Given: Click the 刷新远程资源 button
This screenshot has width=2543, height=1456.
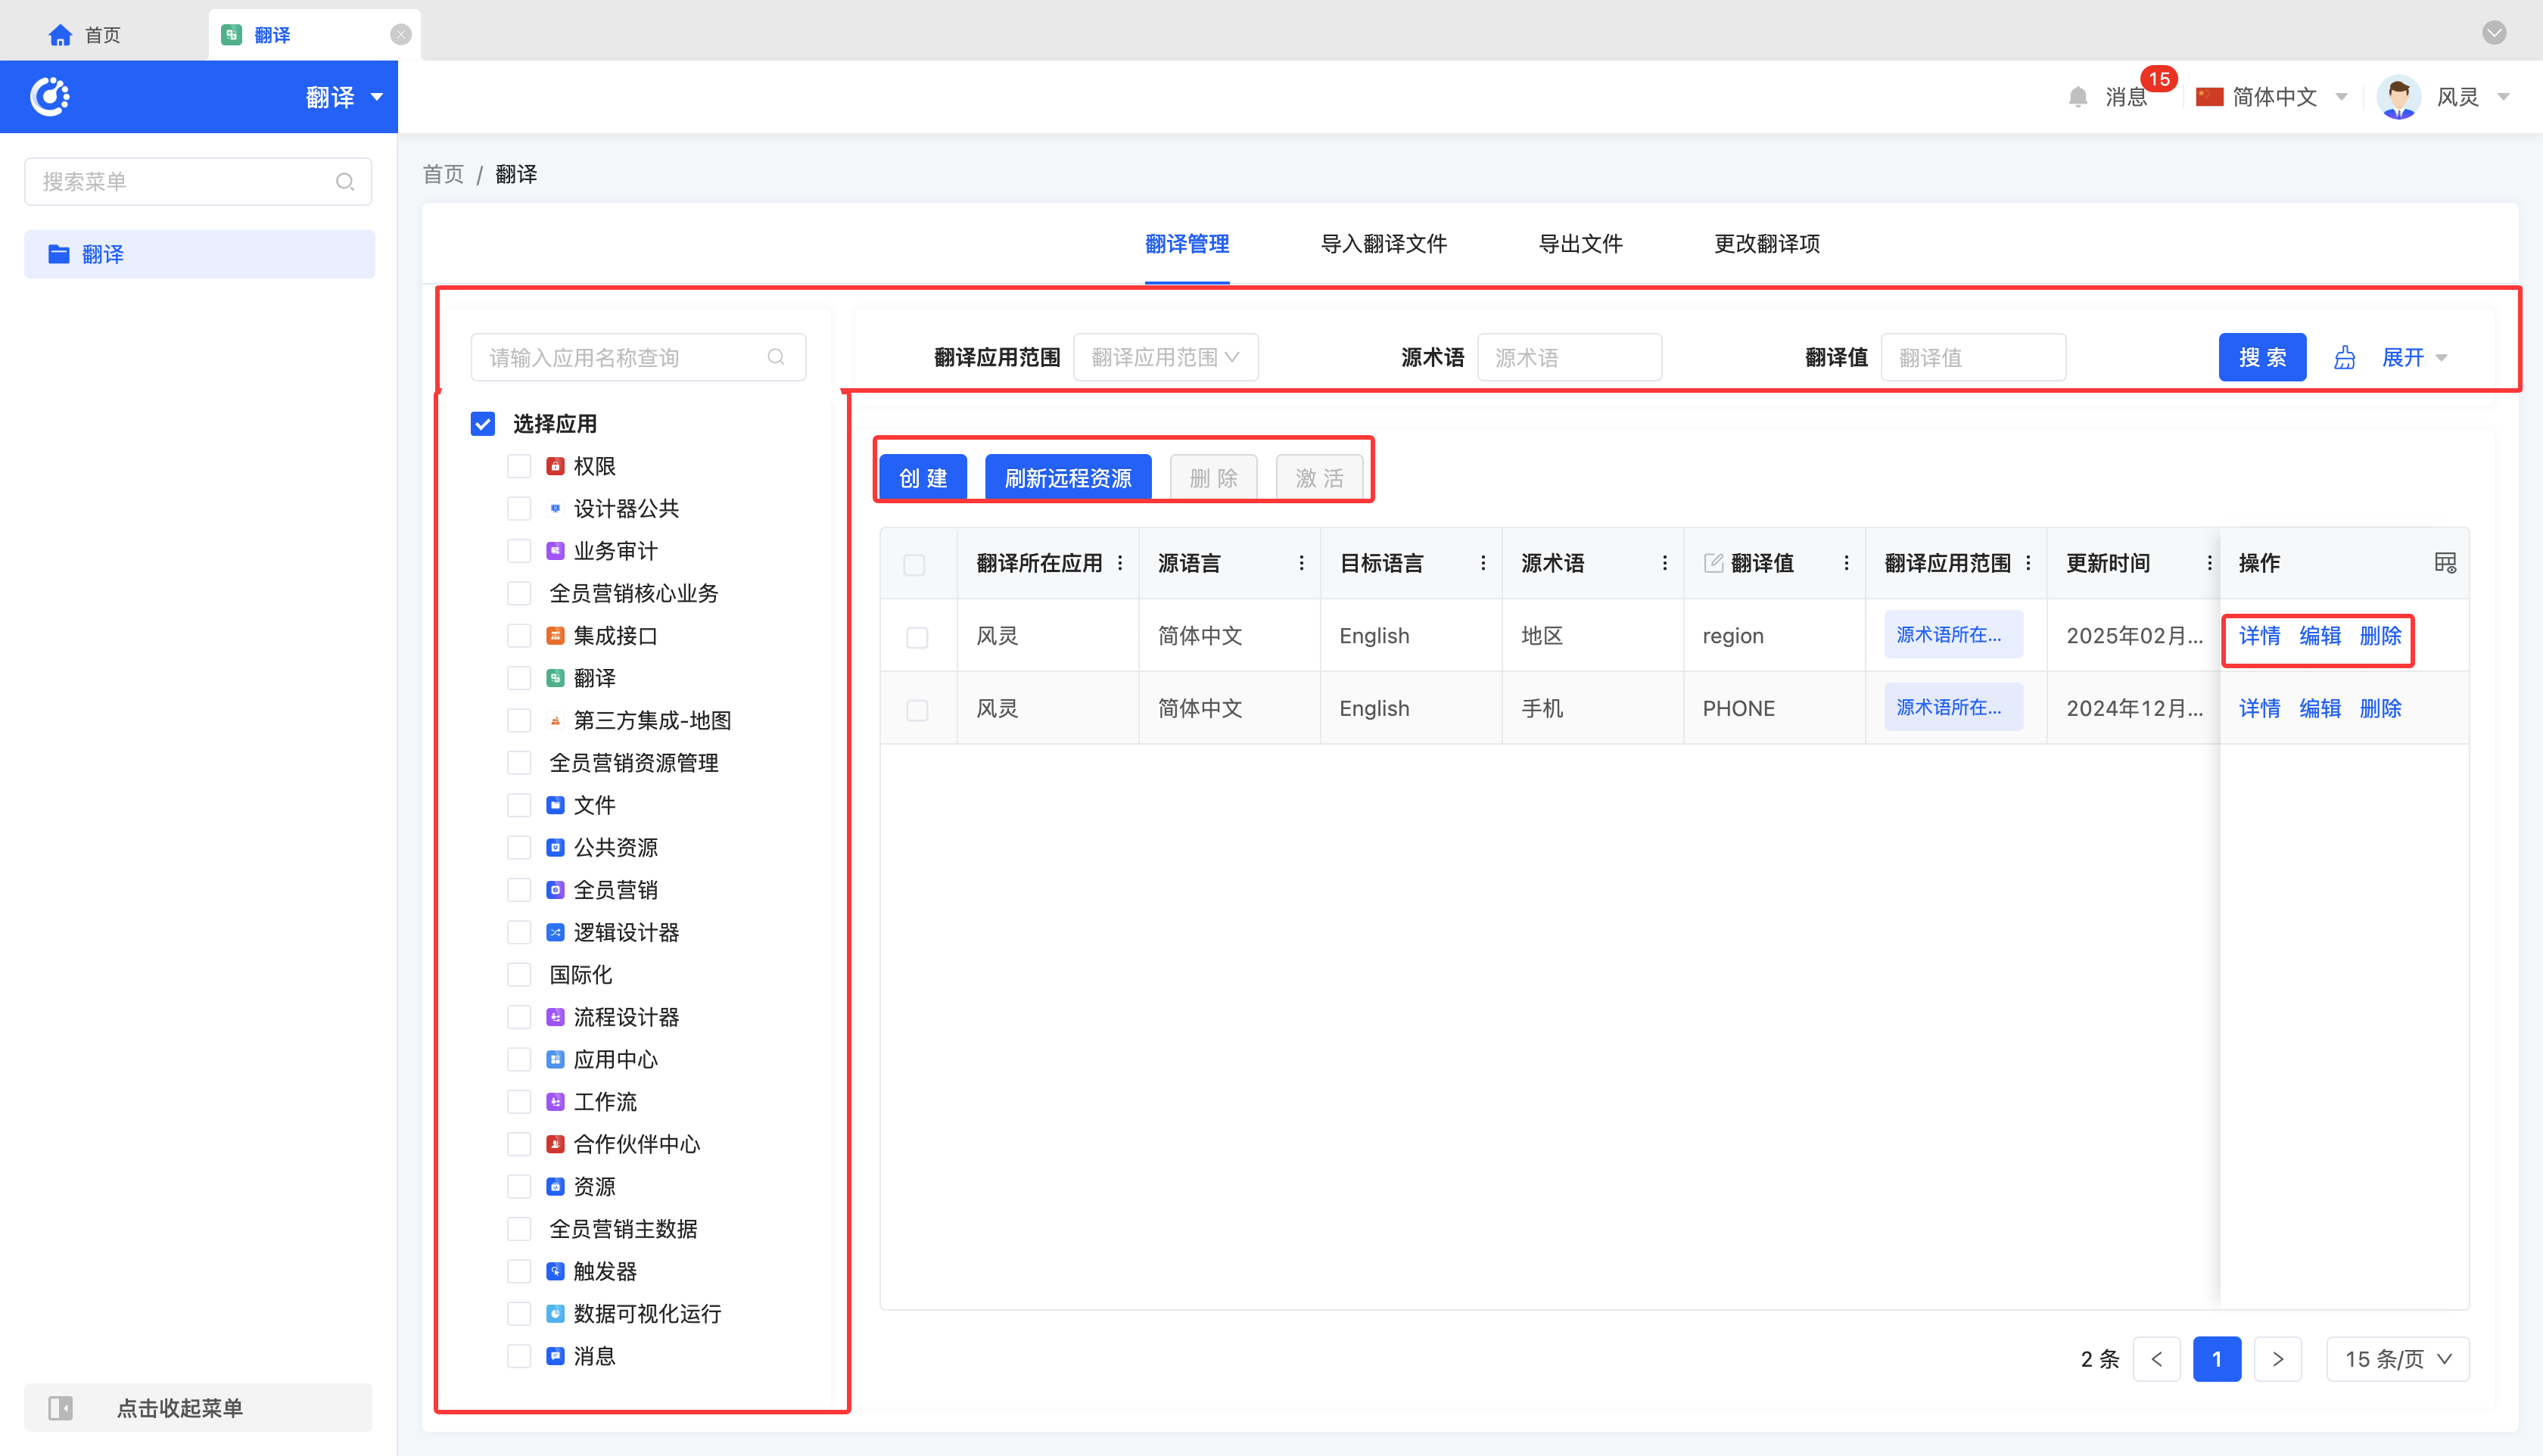Looking at the screenshot, I should click(1068, 478).
